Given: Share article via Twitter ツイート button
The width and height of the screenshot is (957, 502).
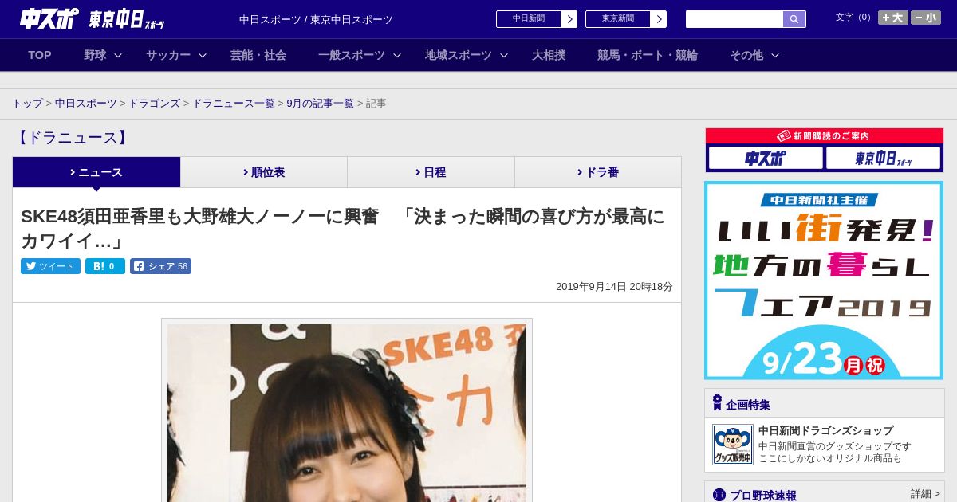Looking at the screenshot, I should (50, 266).
